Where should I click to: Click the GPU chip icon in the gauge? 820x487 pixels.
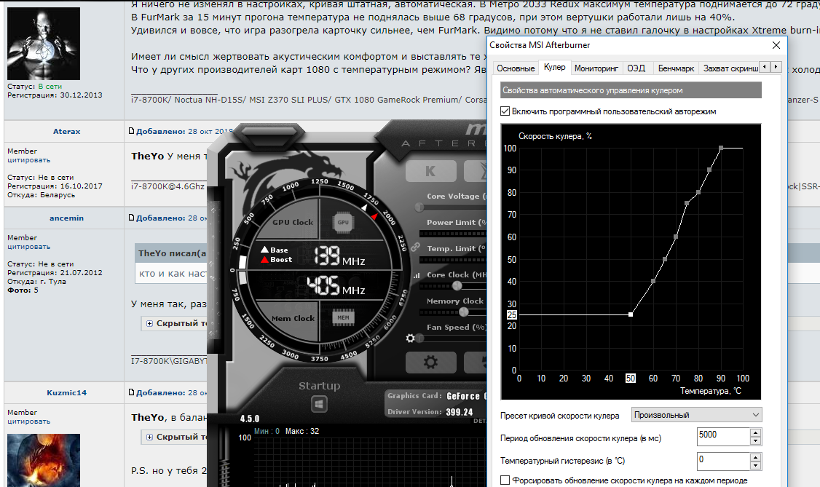tap(343, 222)
